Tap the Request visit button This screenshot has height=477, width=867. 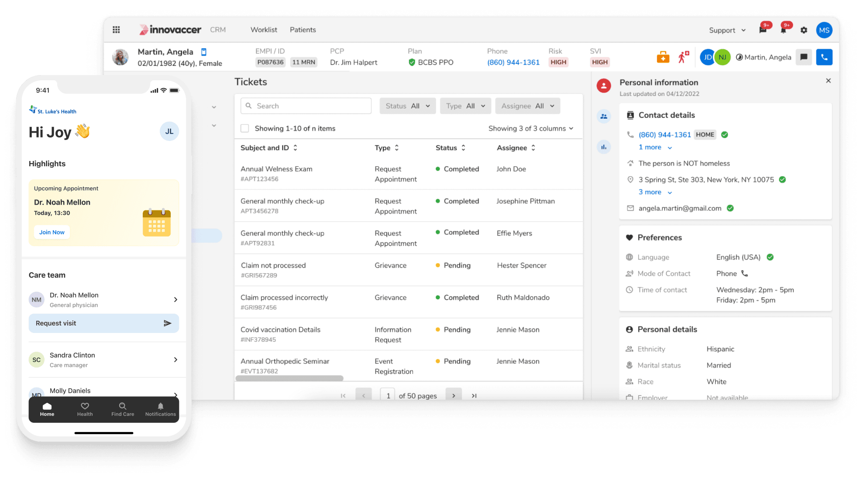click(x=104, y=323)
